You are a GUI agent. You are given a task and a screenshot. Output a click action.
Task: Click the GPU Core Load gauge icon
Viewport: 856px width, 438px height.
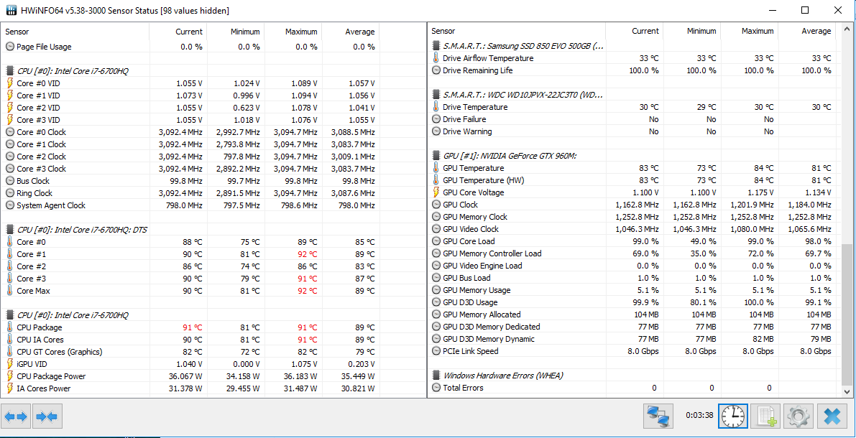pyautogui.click(x=436, y=241)
